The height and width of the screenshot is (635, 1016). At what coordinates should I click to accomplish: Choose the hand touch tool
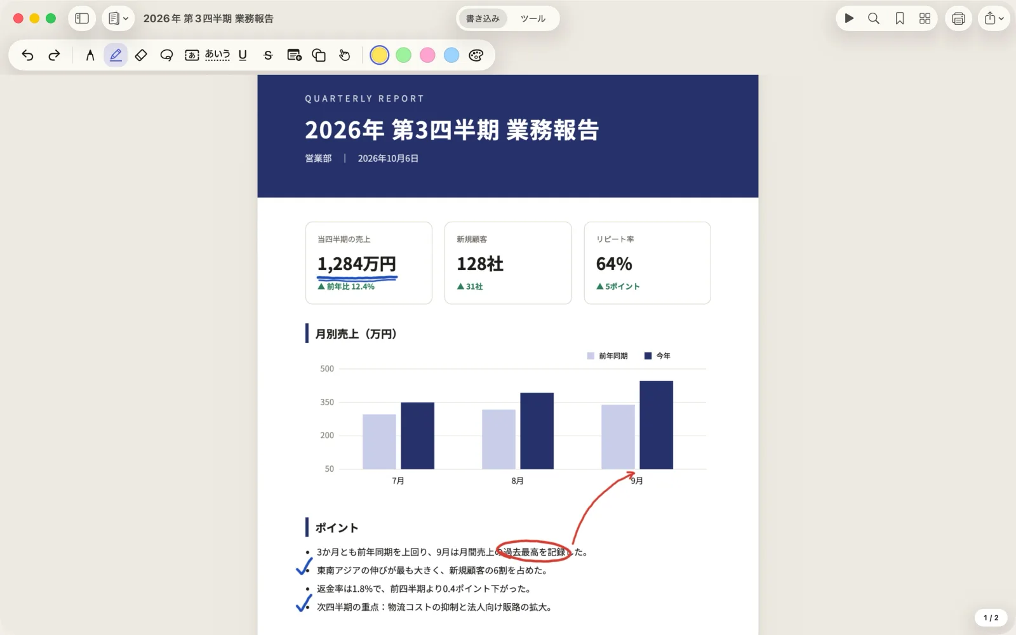[x=344, y=55]
